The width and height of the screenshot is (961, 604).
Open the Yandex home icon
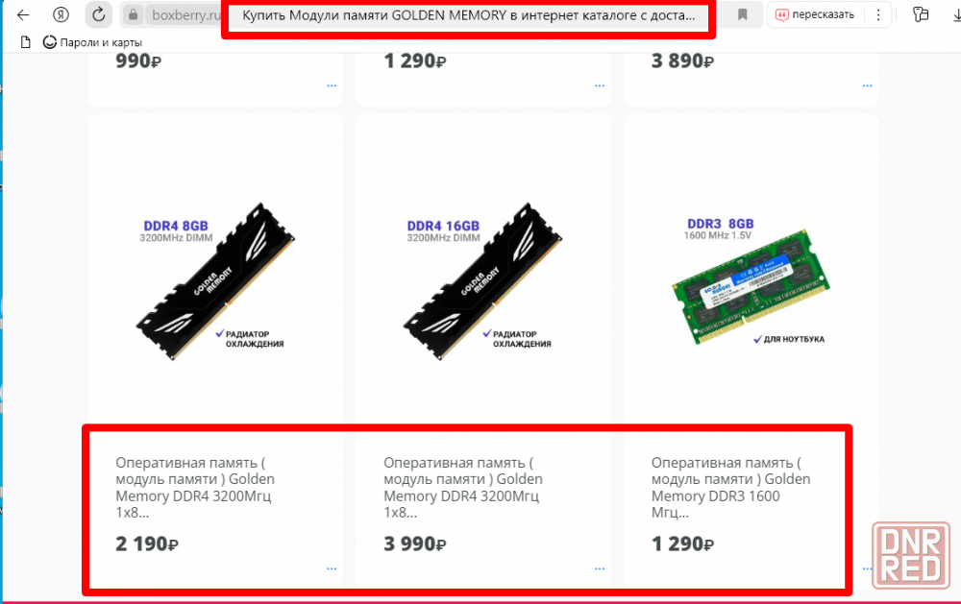click(61, 14)
